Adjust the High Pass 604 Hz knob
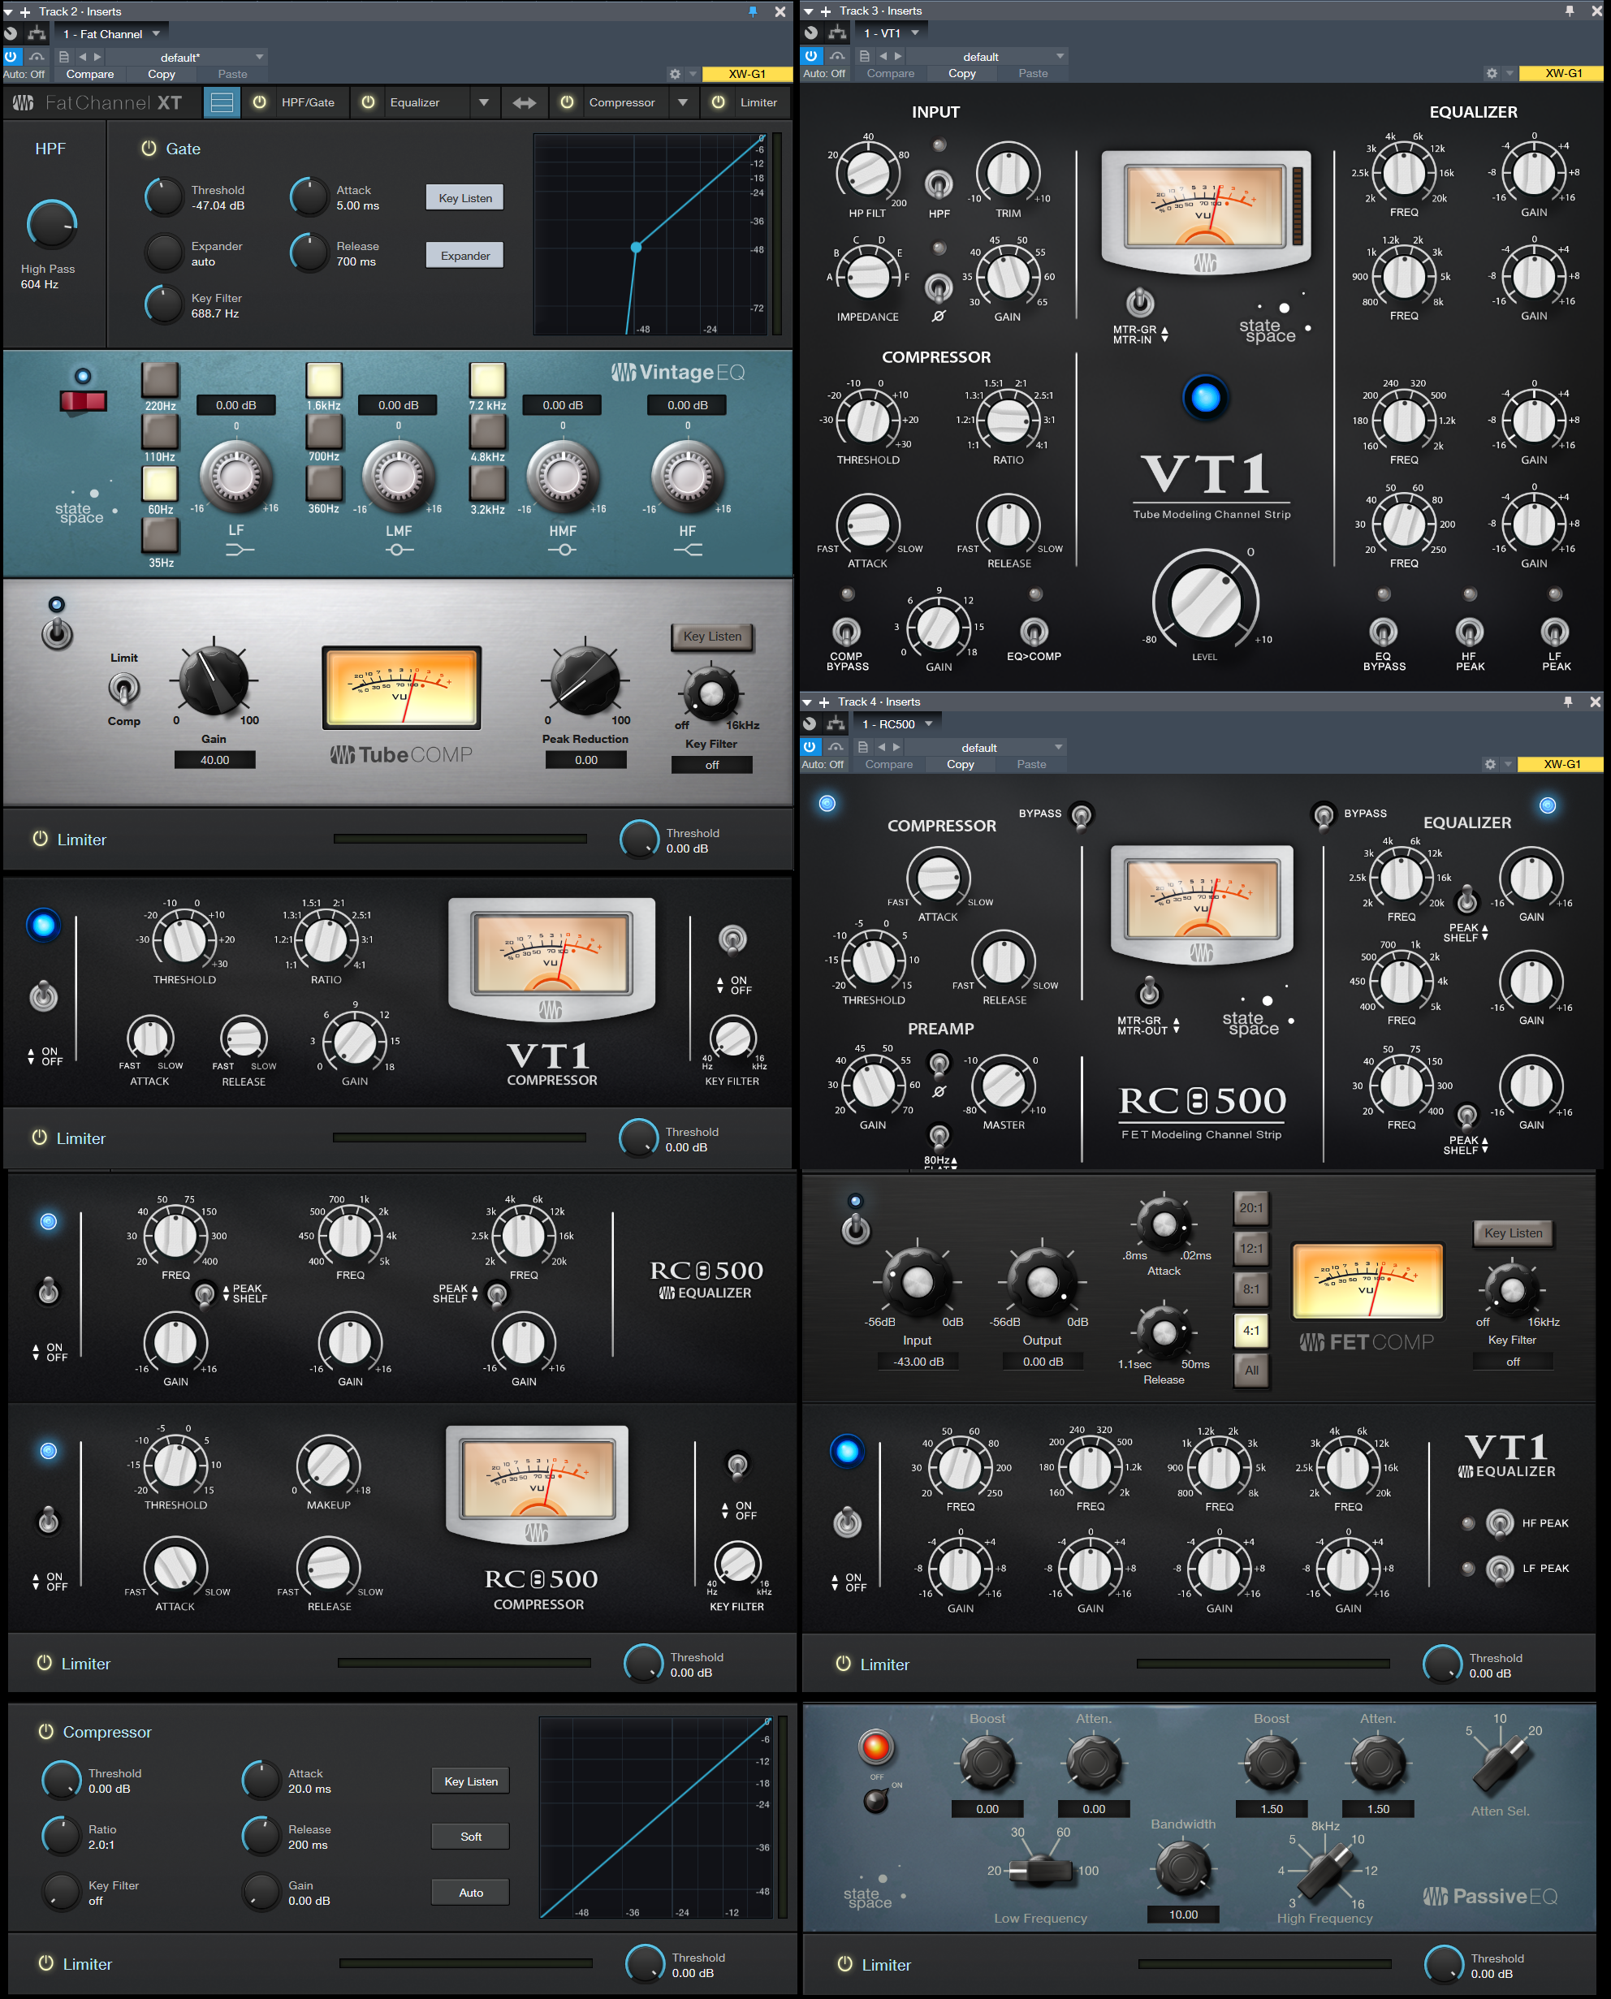 coord(51,223)
